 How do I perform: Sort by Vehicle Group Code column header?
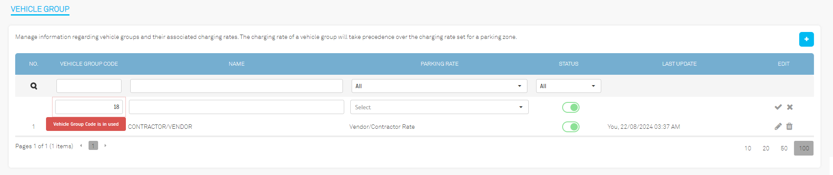[x=89, y=64]
